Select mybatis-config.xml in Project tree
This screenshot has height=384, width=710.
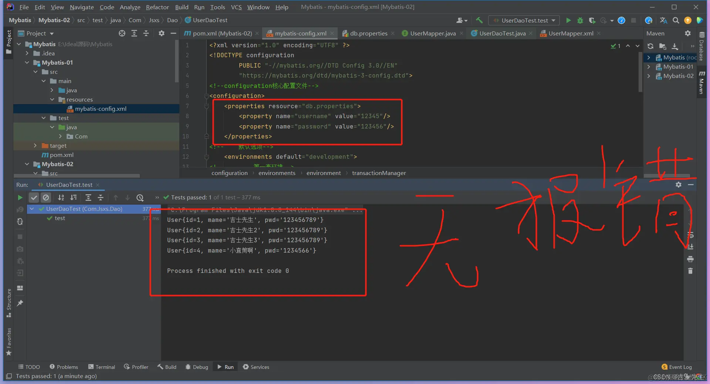(101, 109)
